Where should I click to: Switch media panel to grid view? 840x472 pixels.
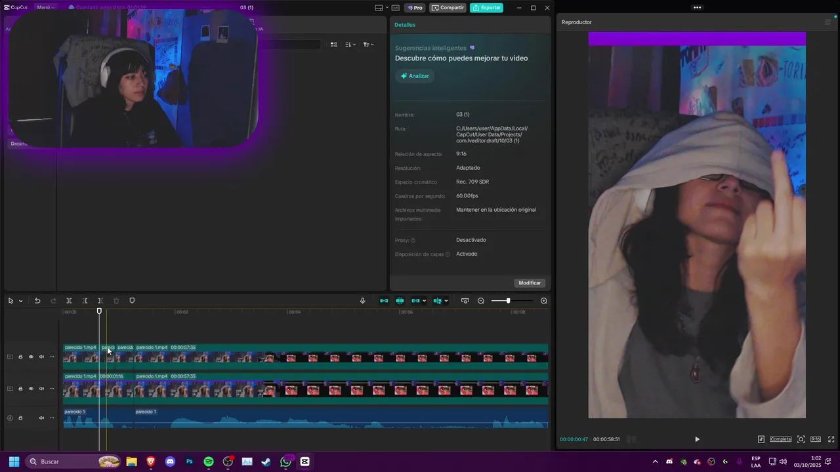(x=333, y=45)
